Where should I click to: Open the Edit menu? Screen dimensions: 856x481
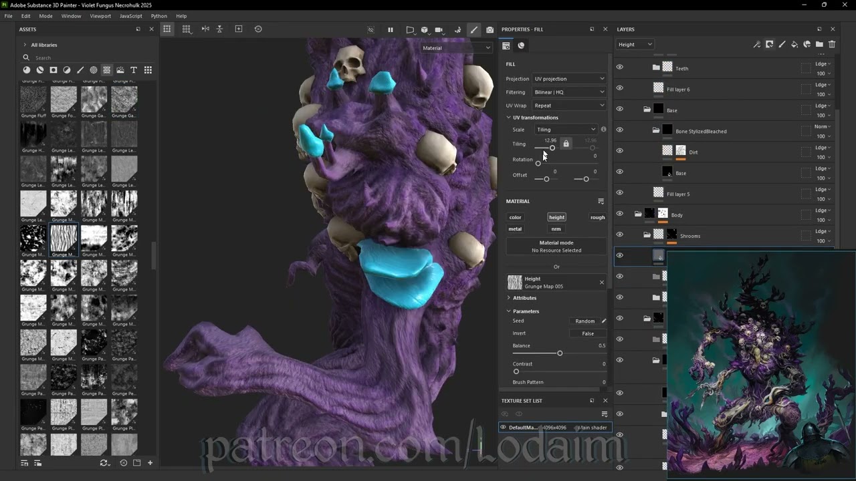[25, 16]
